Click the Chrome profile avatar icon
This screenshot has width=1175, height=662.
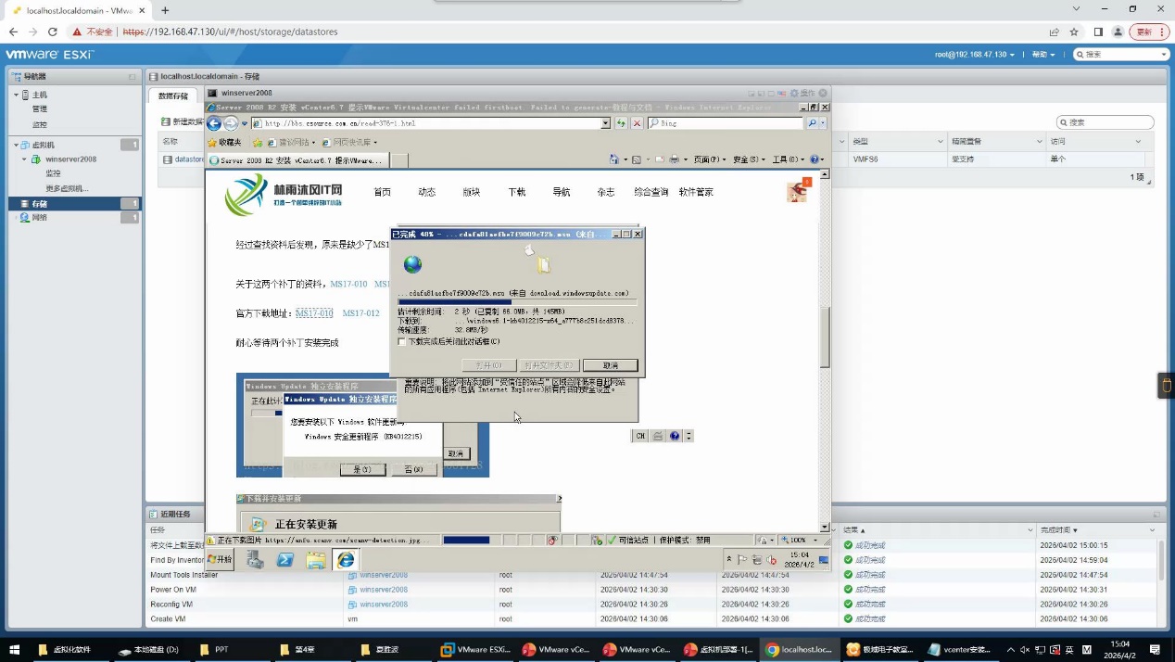(x=1118, y=32)
